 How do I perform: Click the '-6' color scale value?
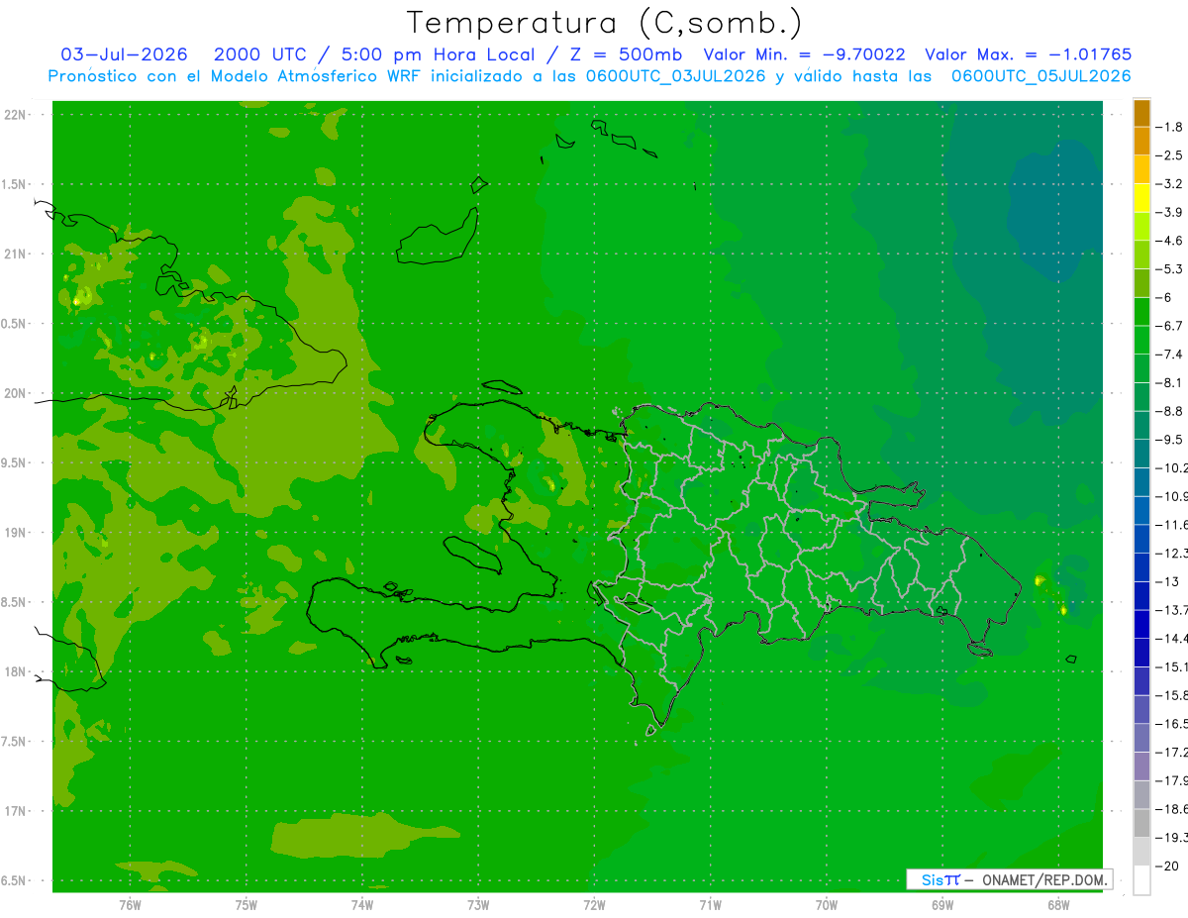pos(1164,297)
